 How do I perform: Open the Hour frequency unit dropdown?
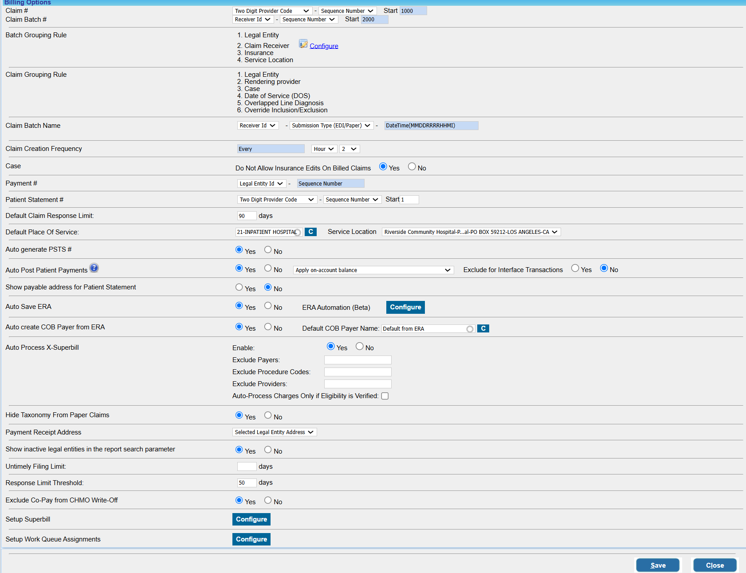click(x=324, y=149)
